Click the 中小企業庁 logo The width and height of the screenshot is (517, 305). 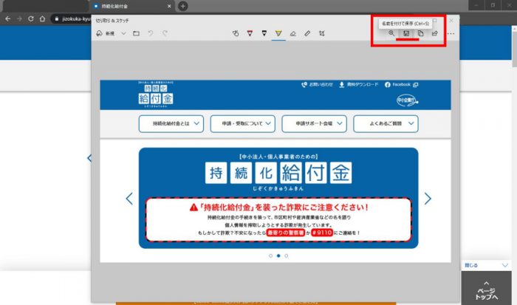coord(407,100)
